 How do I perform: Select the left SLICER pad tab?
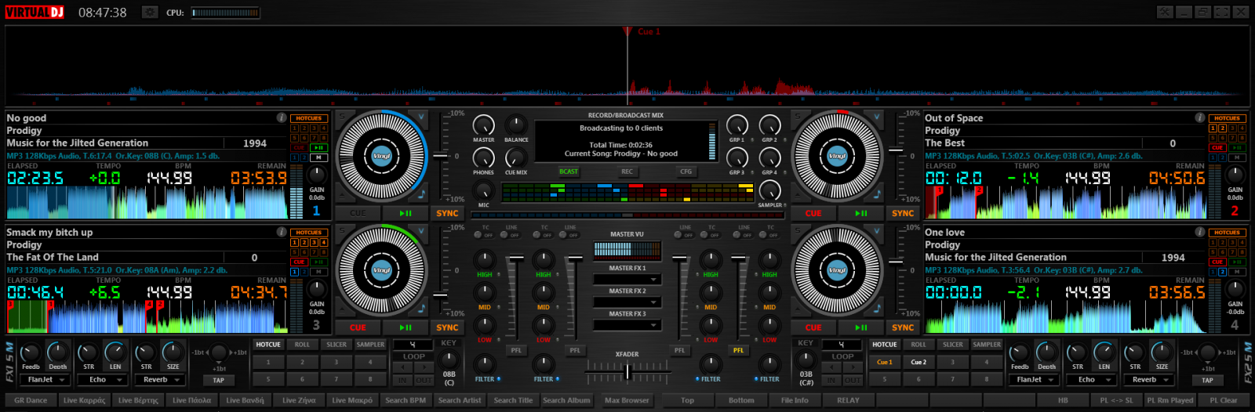click(336, 345)
